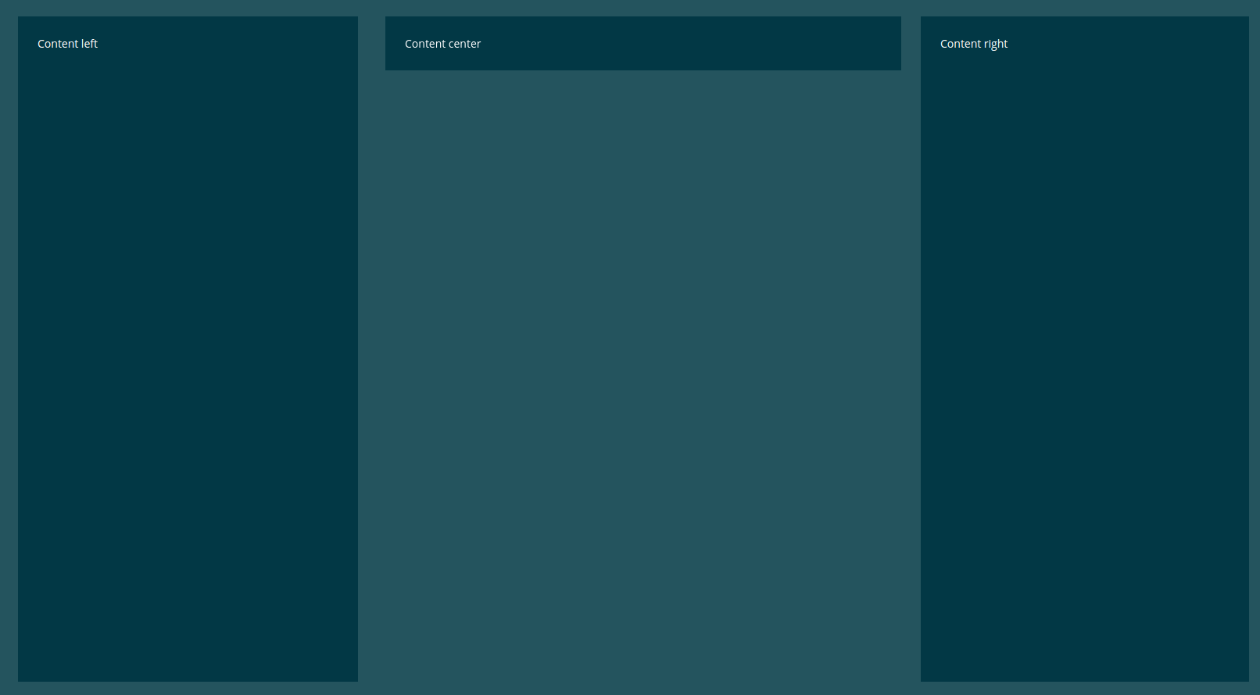1260x695 pixels.
Task: Click the word "Content" in the center panel
Action: tap(424, 44)
